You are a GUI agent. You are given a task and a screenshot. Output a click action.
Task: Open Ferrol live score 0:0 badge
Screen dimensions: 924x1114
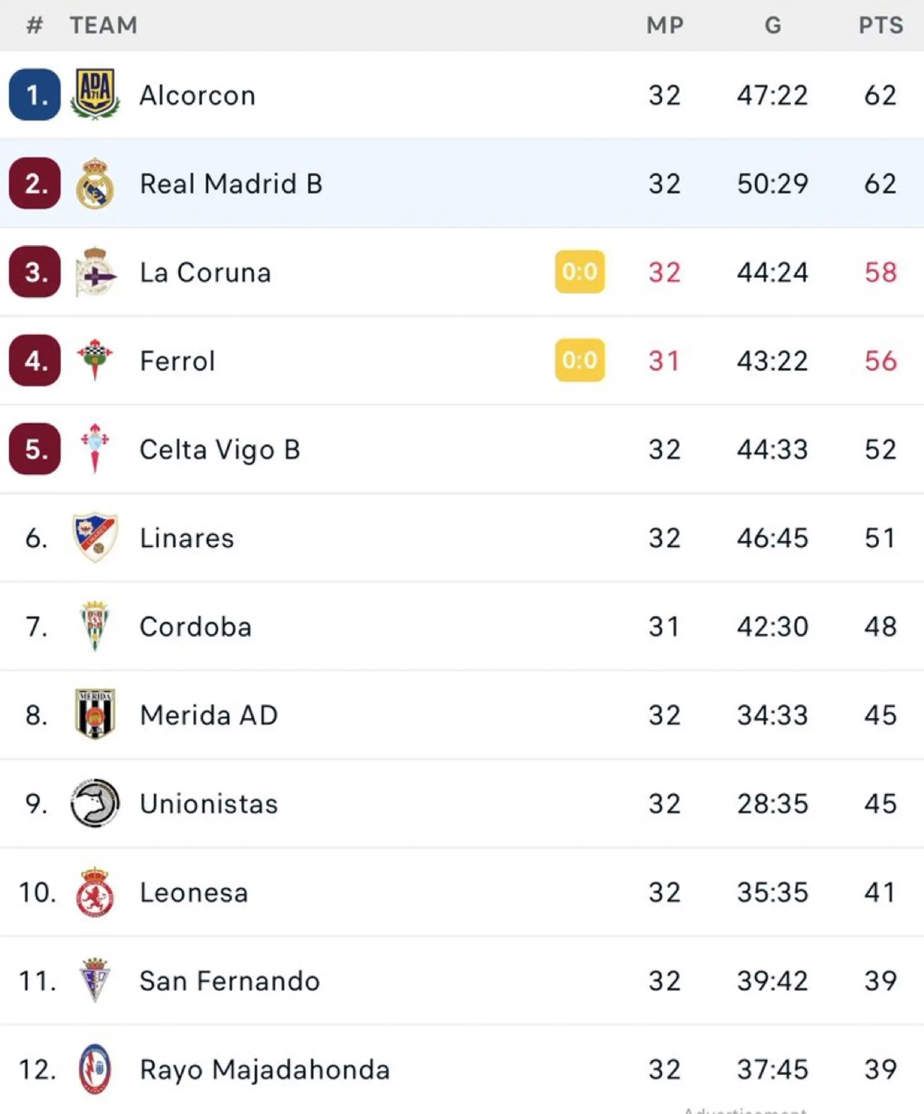pos(580,360)
